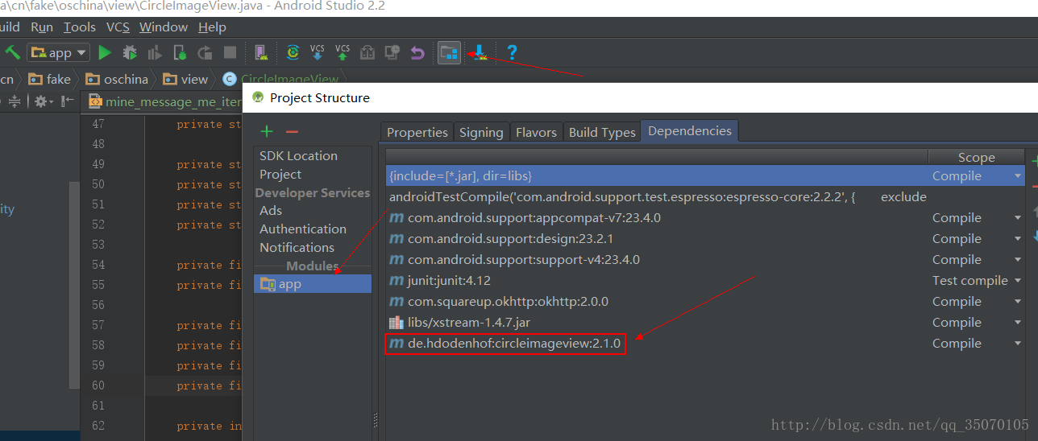Screen dimensions: 1038x441
Task: Open the Help menu
Action: tap(212, 27)
